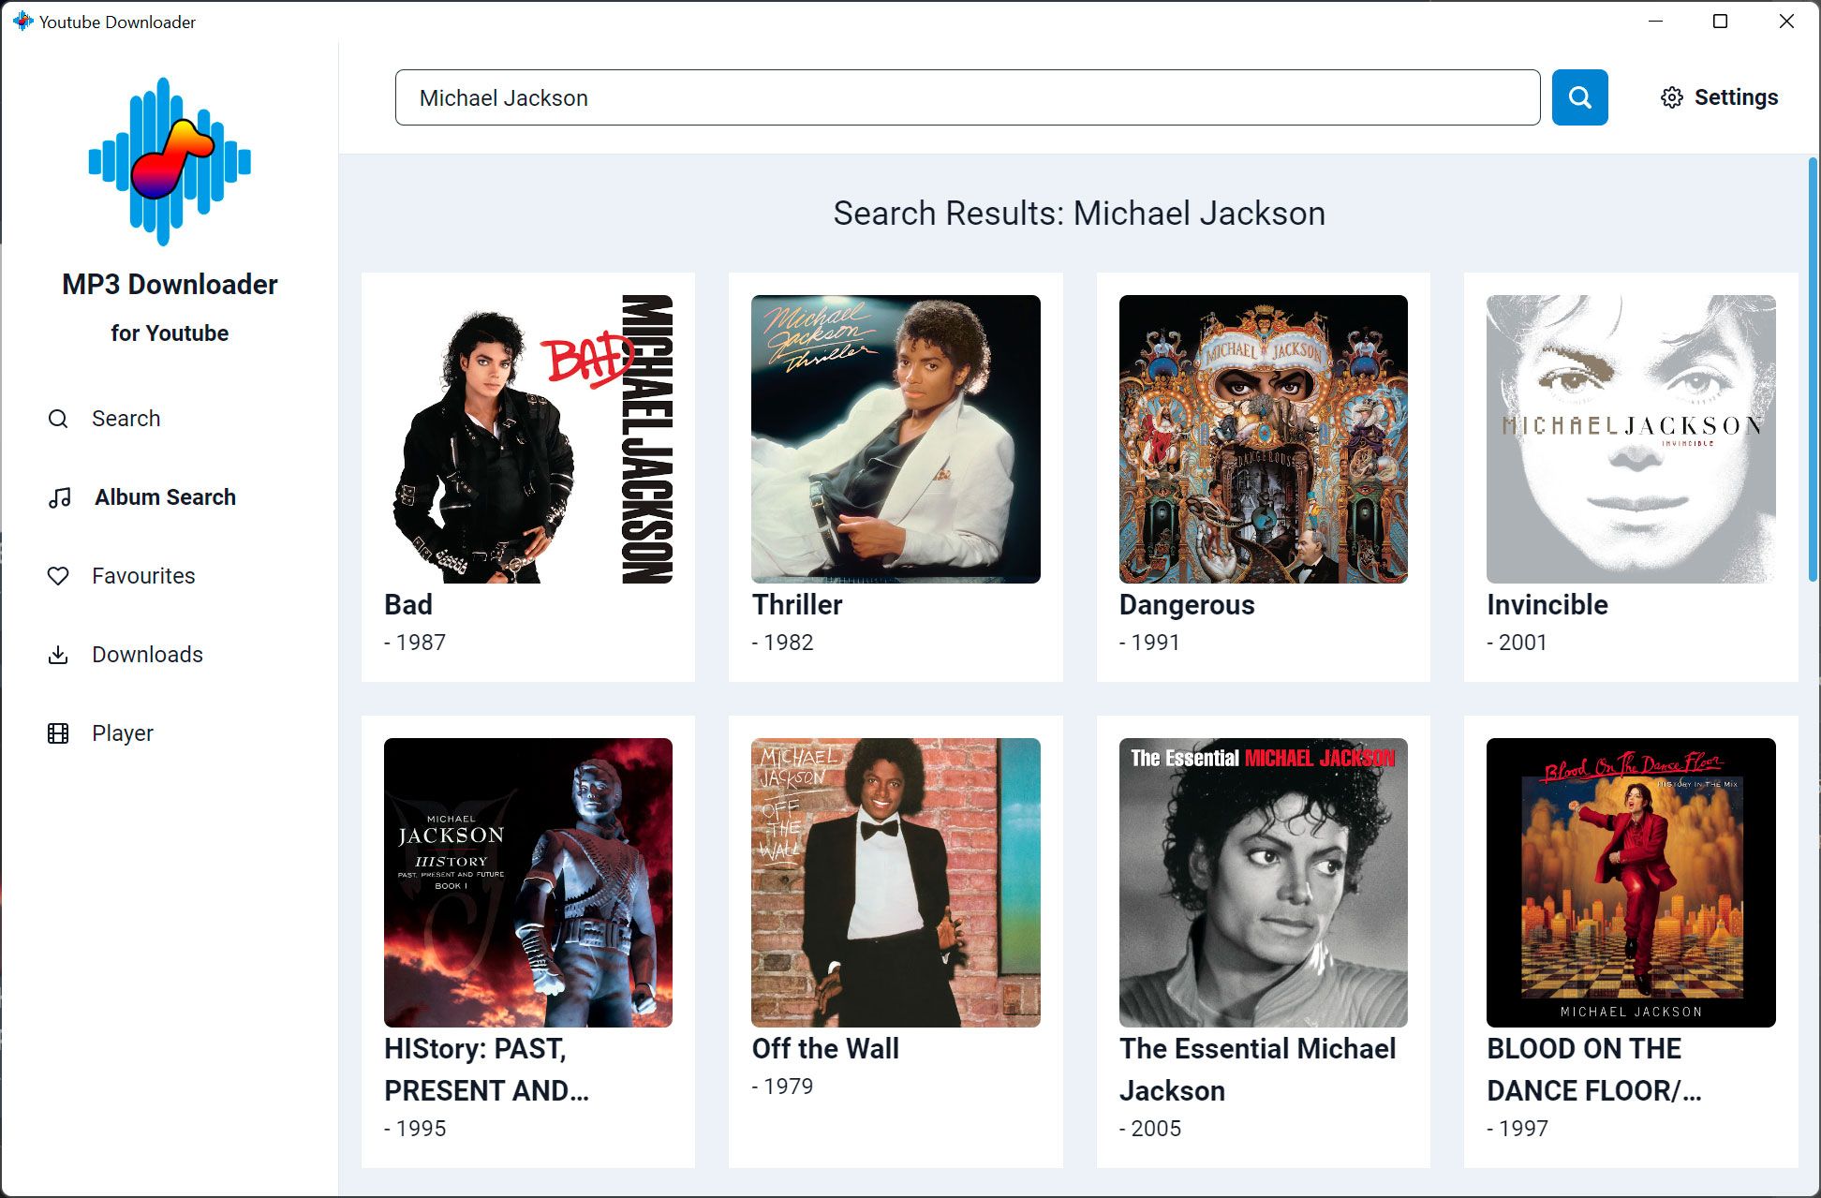Screen dimensions: 1821x1198
Task: Click the Dangerous 1991 album
Action: pyautogui.click(x=1262, y=475)
